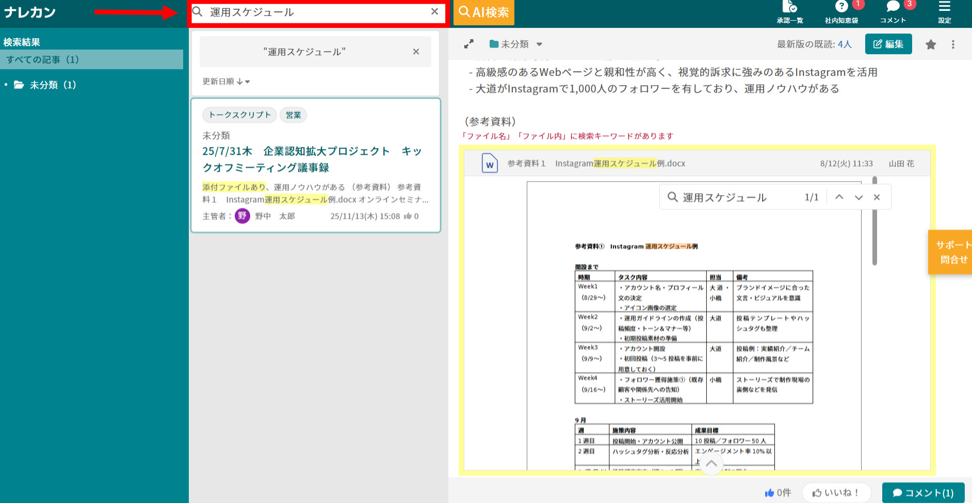Close the document preview search bar
972x503 pixels.
click(x=877, y=197)
